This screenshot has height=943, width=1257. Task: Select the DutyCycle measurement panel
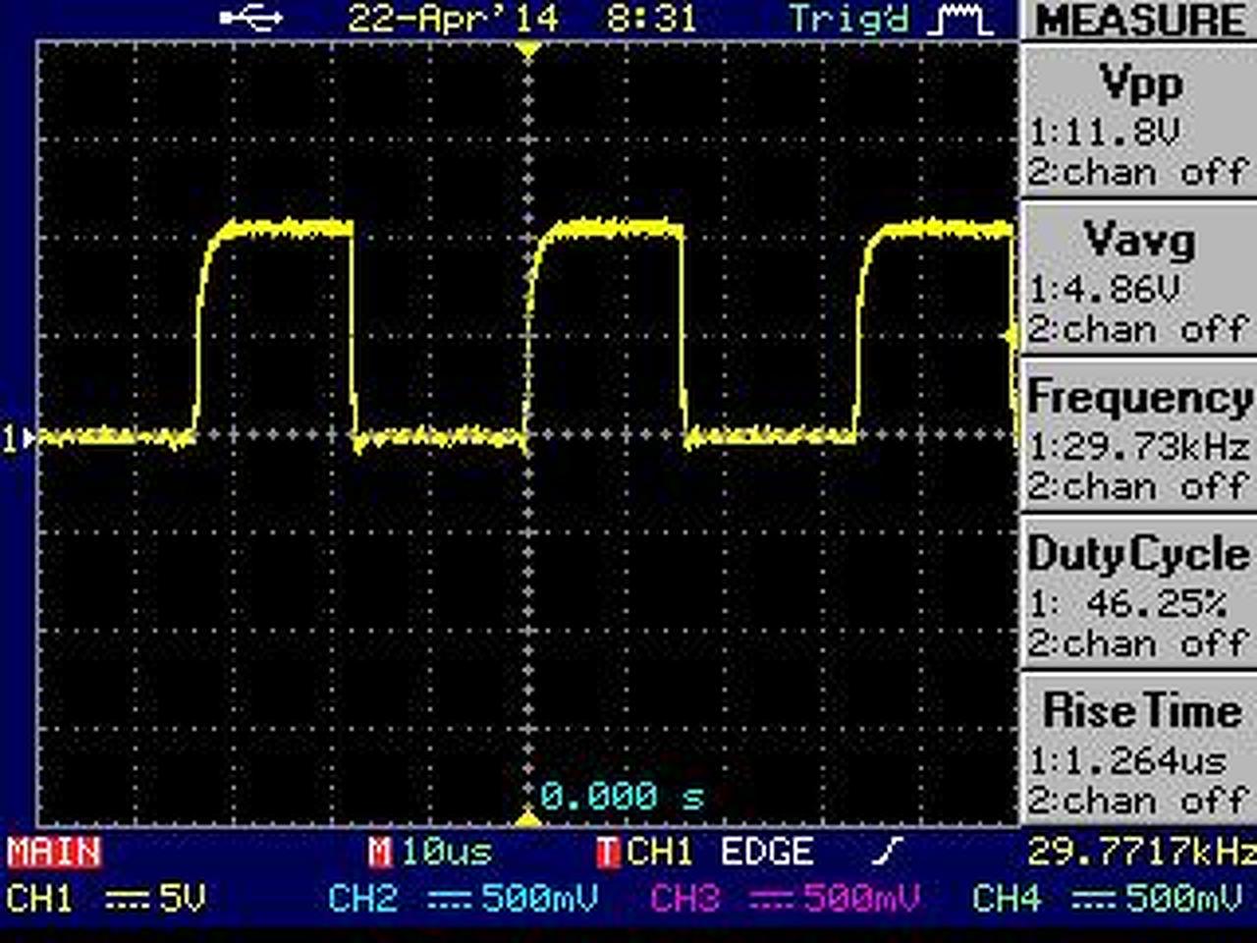click(1139, 593)
